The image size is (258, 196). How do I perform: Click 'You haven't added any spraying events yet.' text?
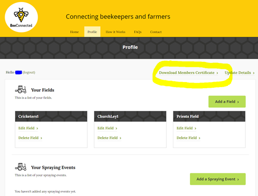(45, 191)
